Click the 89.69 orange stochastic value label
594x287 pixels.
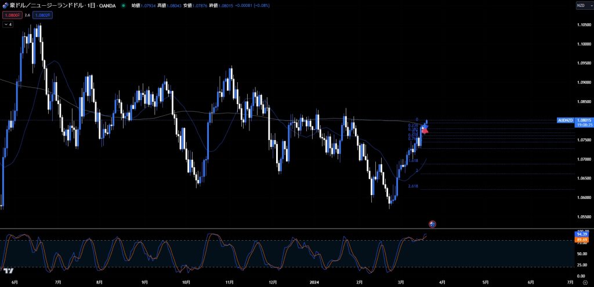tap(582, 240)
